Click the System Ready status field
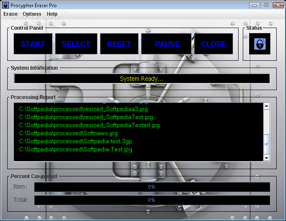 click(x=142, y=79)
